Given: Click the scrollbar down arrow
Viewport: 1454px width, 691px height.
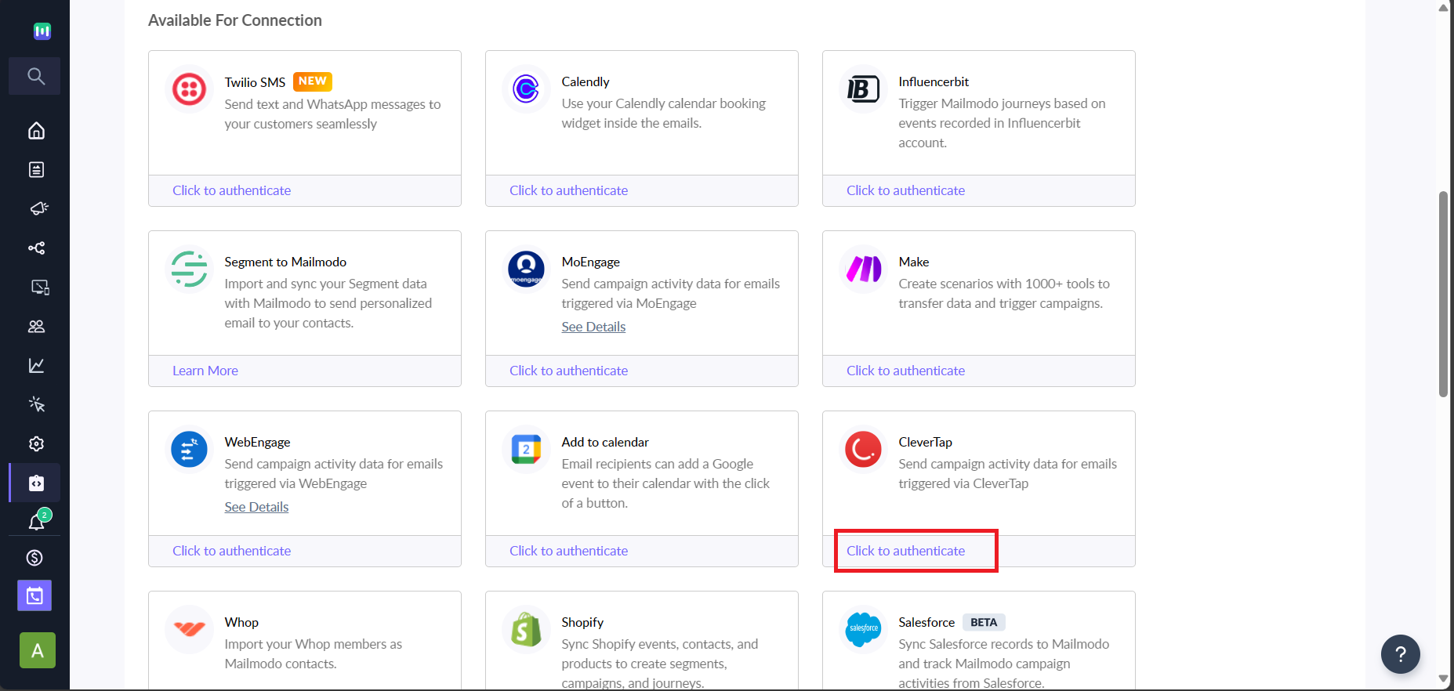Looking at the screenshot, I should pos(1443,678).
